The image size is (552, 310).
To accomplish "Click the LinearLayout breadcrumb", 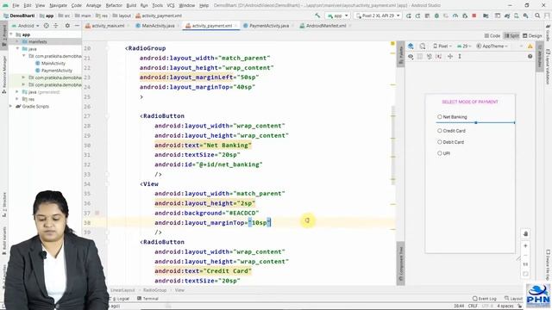I will [x=122, y=290].
